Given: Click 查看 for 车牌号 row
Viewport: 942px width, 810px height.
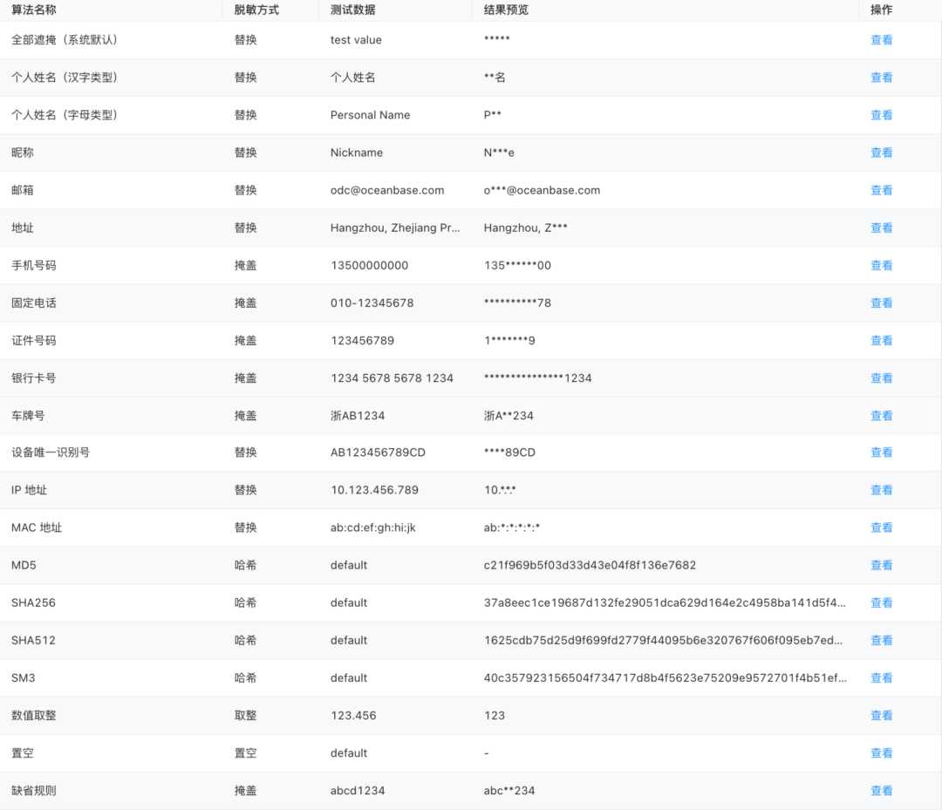Looking at the screenshot, I should 881,416.
